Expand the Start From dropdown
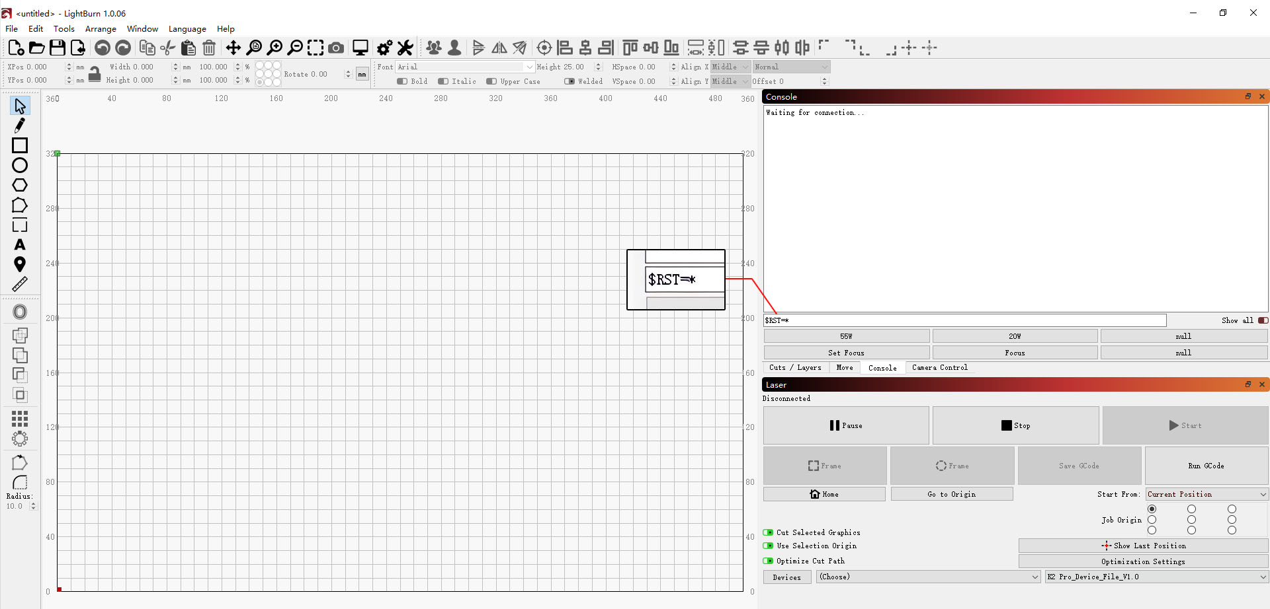Screen dimensions: 1270x609 click(x=1207, y=494)
